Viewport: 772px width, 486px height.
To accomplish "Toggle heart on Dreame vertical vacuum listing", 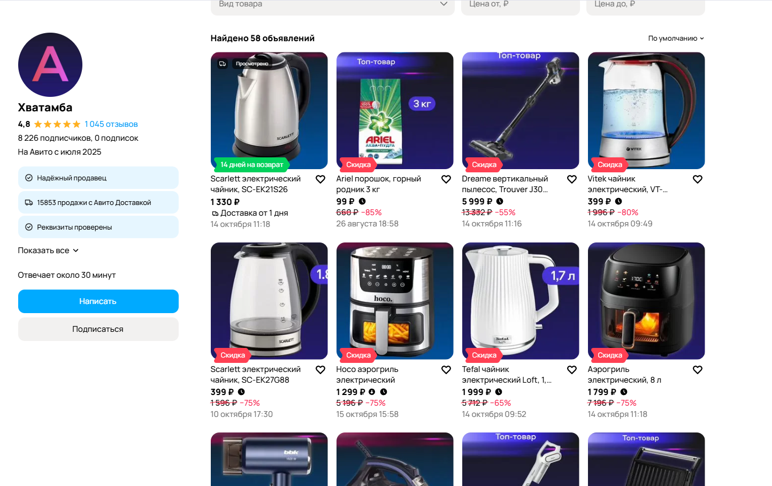I will [572, 179].
